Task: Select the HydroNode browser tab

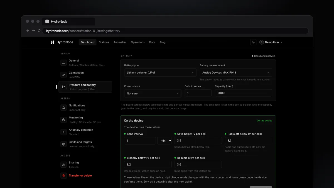Action: [x=68, y=21]
